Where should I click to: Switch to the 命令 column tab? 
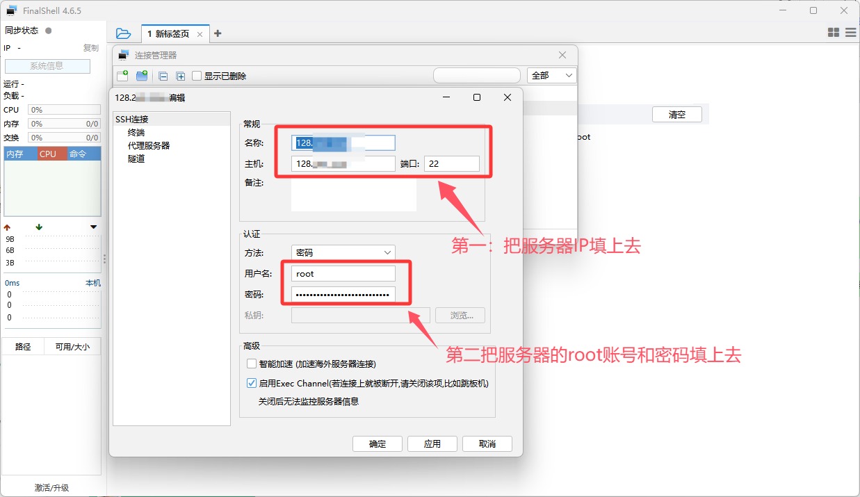(x=84, y=154)
